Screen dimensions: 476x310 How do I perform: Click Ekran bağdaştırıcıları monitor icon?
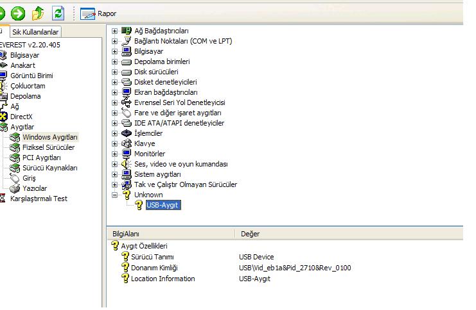click(127, 92)
